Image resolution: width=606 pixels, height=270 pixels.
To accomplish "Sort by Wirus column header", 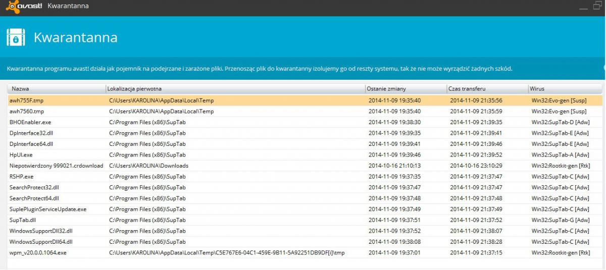I will coord(565,89).
